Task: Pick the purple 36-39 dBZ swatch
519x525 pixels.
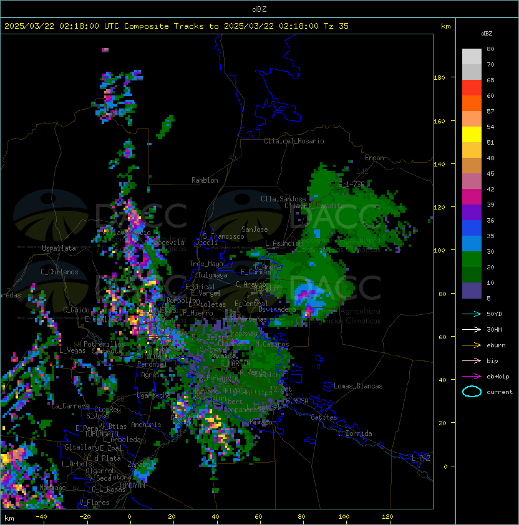Action: [472, 212]
